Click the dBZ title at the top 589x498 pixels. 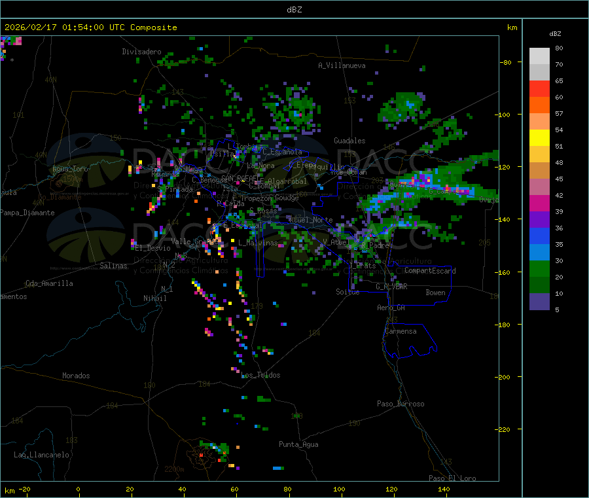coord(294,10)
